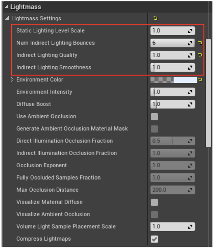Select the Diffuse Boost value field
This screenshot has height=249, width=214.
tap(173, 104)
